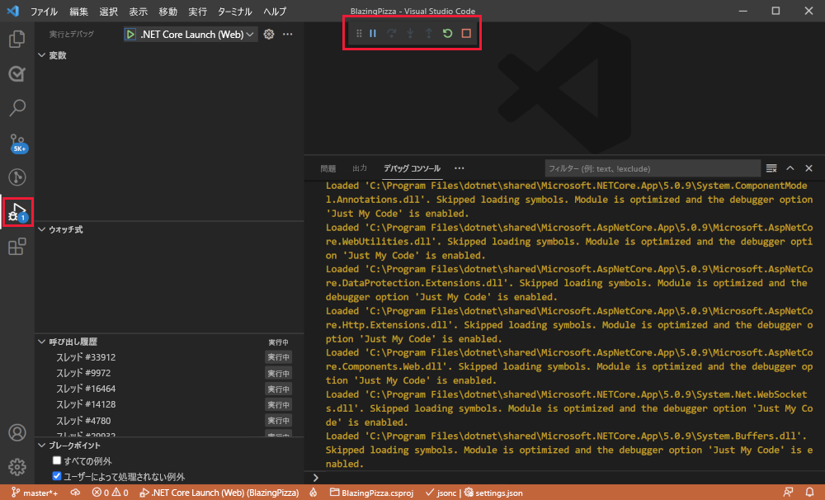The height and width of the screenshot is (500, 825).
Task: Uncheck ユーザーによって処理されない例外
Action: pyautogui.click(x=56, y=474)
